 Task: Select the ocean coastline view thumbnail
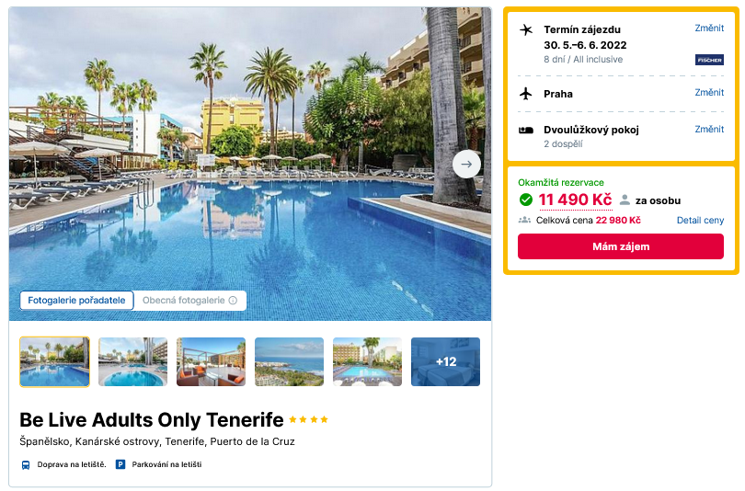point(289,362)
